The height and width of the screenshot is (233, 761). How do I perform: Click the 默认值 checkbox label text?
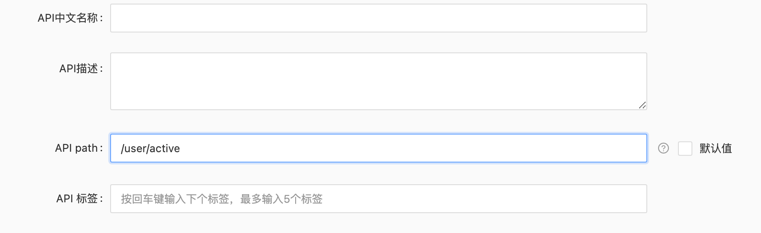point(715,148)
